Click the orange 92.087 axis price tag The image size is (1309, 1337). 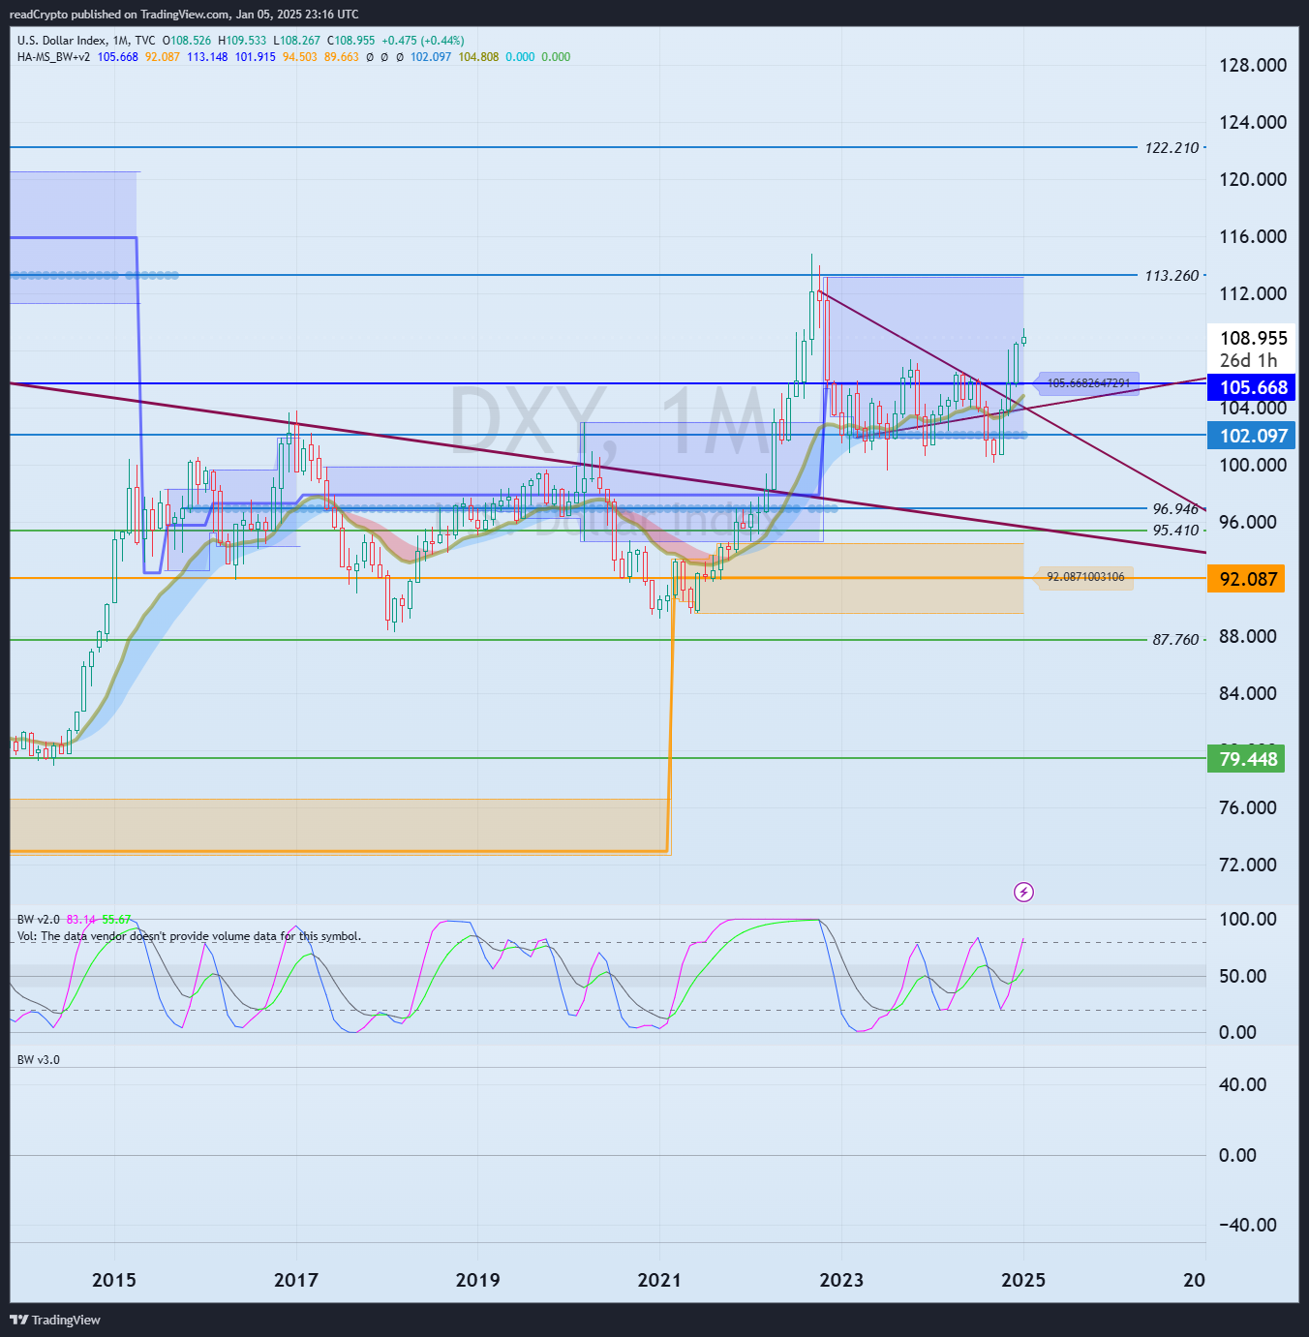pos(1247,579)
